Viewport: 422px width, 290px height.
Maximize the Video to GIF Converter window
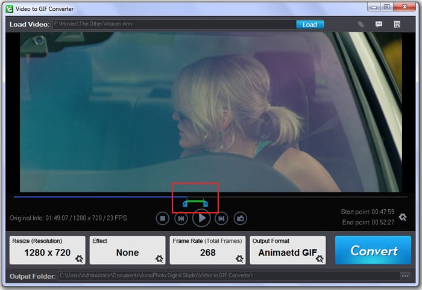(387, 7)
